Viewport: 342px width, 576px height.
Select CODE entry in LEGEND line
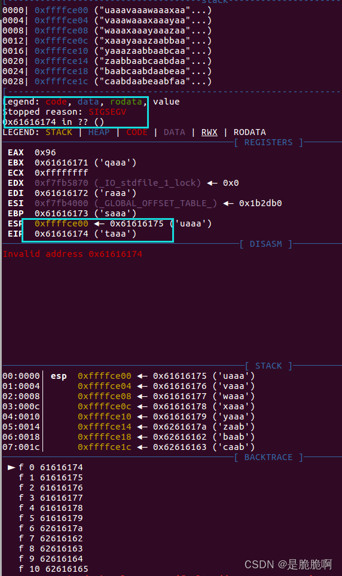pyautogui.click(x=137, y=132)
